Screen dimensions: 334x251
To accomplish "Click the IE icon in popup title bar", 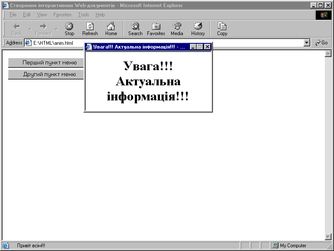I will tap(89, 47).
